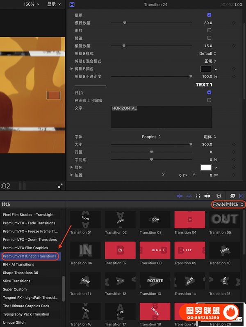246x327 pixels.
Task: Show the effects browser icon
Action: click(232, 196)
